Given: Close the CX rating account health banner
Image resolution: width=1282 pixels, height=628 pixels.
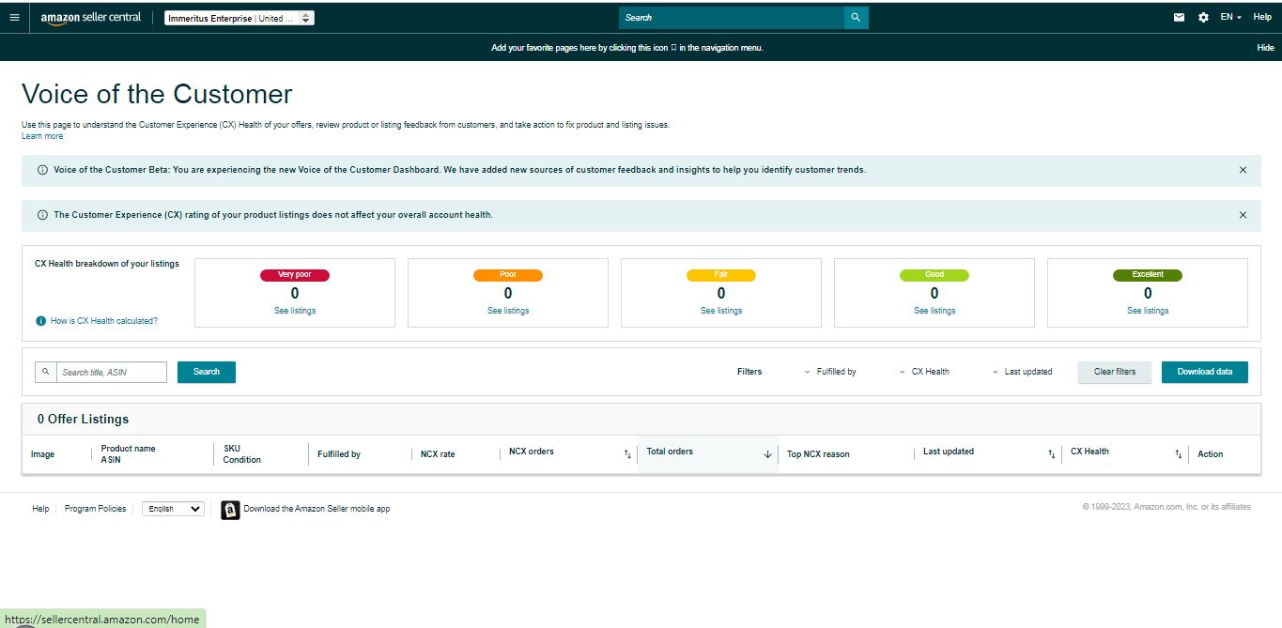Looking at the screenshot, I should (1243, 215).
